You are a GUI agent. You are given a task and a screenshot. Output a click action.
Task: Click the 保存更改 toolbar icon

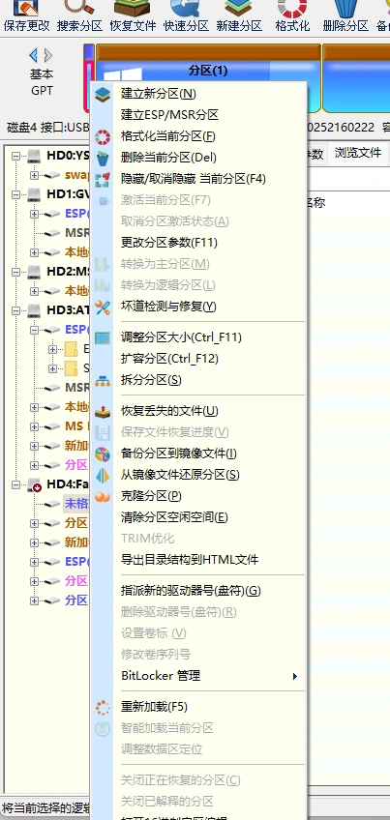pyautogui.click(x=26, y=8)
